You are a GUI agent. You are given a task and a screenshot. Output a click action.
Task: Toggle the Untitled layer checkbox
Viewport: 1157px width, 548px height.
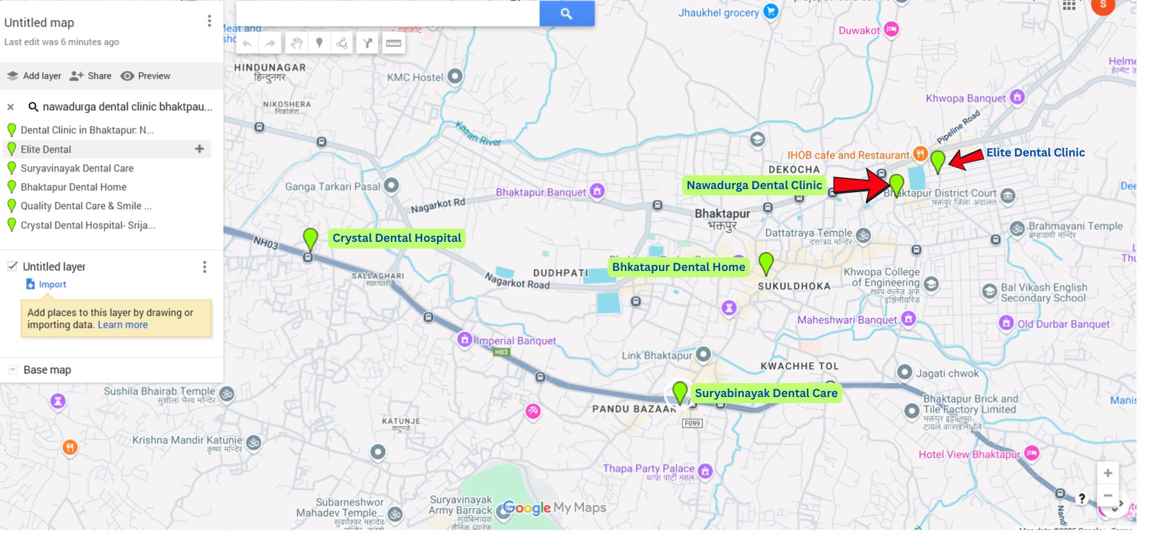point(12,266)
